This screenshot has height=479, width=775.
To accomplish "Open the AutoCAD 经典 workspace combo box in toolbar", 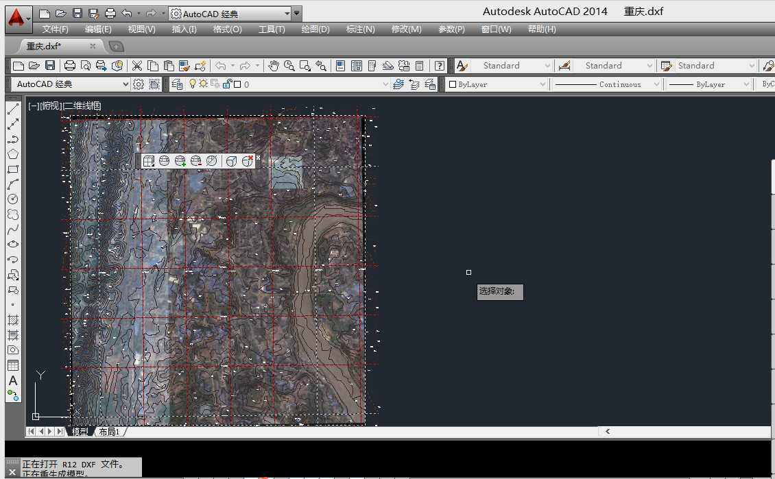I will coord(71,84).
